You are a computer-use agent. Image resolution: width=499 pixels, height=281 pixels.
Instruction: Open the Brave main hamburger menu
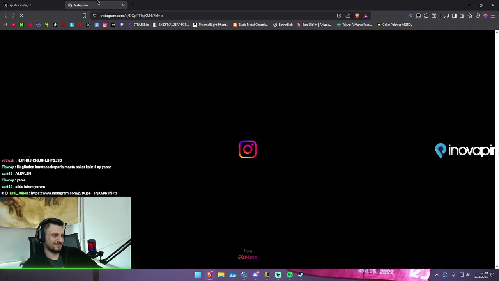click(x=493, y=16)
